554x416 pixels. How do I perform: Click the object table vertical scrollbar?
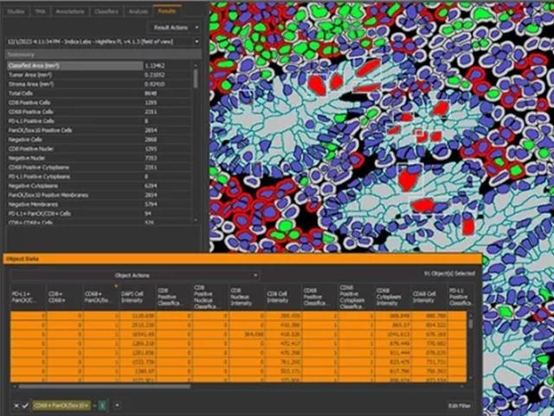coord(471,323)
